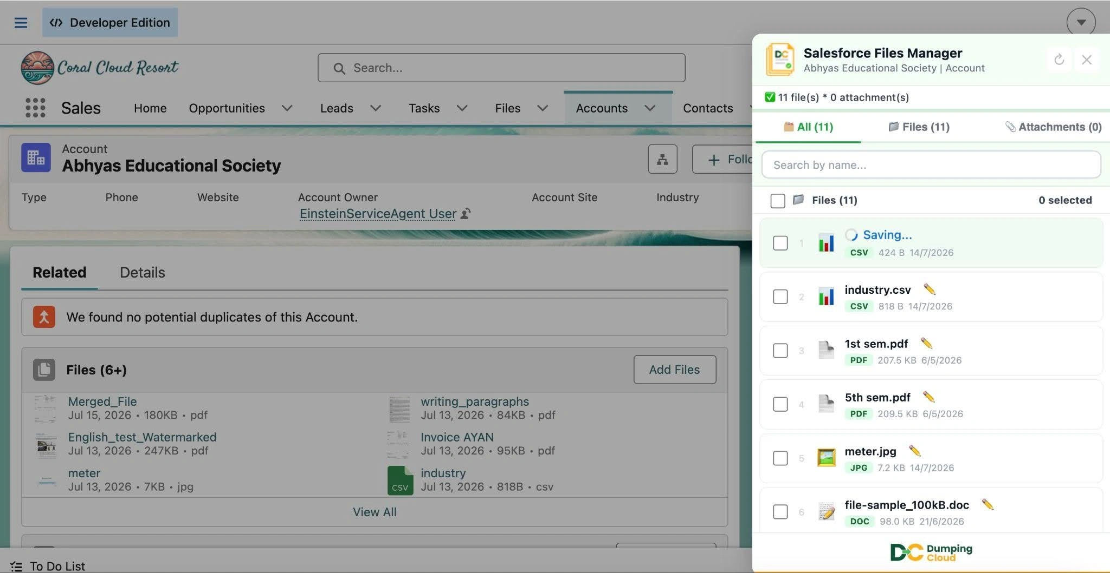This screenshot has height=573, width=1110.
Task: Show the Files (11) tab in Files Manager
Action: (919, 127)
